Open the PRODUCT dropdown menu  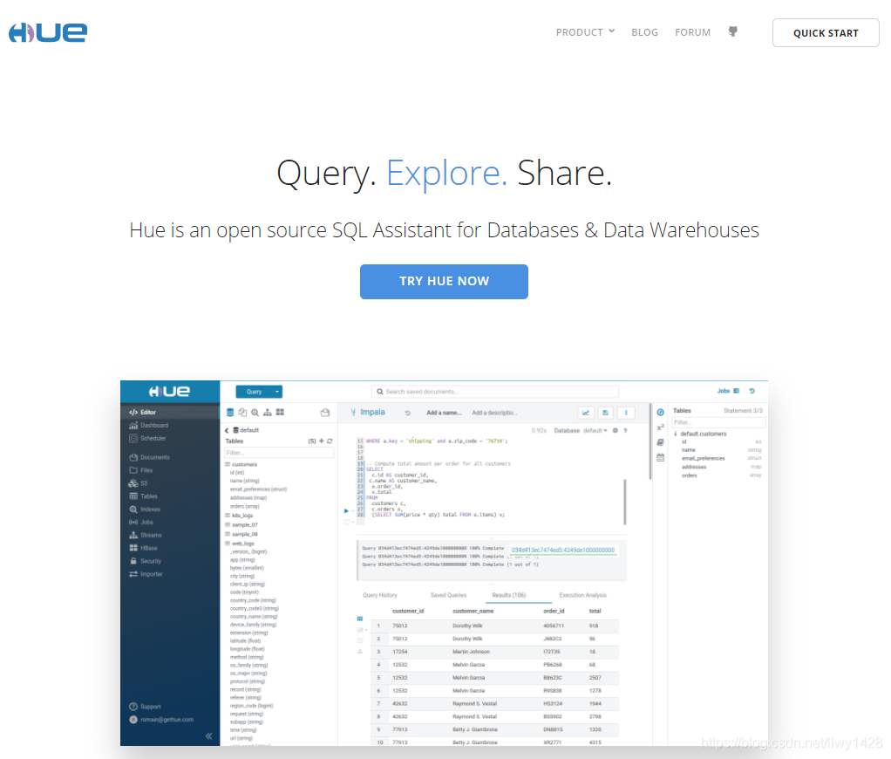(585, 32)
